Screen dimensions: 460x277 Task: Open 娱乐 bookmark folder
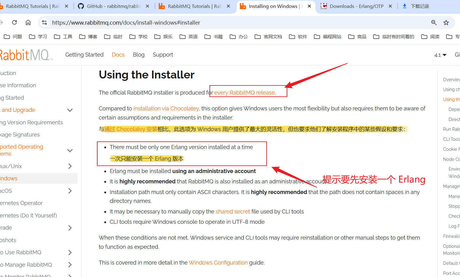pos(163,36)
